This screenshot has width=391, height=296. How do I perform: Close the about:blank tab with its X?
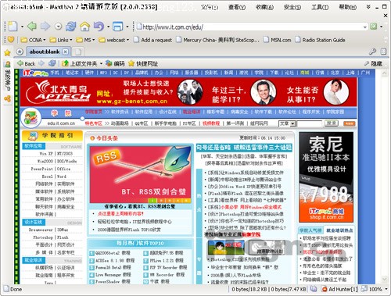(x=66, y=52)
